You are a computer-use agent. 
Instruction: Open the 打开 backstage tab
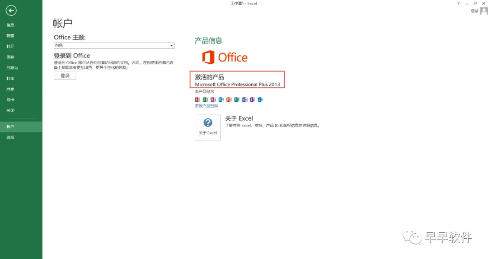pos(10,47)
